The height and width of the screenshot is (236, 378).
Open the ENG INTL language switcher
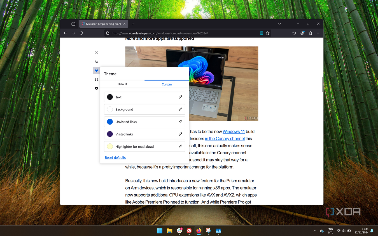tap(330, 231)
